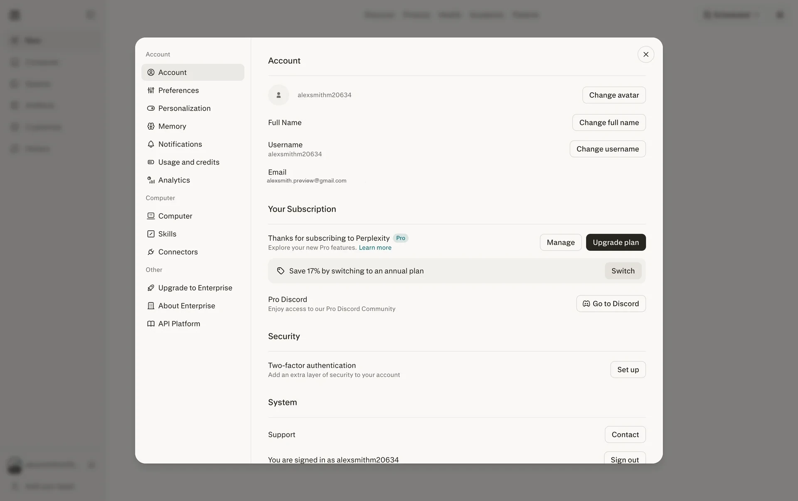Open About Enterprise

coord(192,306)
